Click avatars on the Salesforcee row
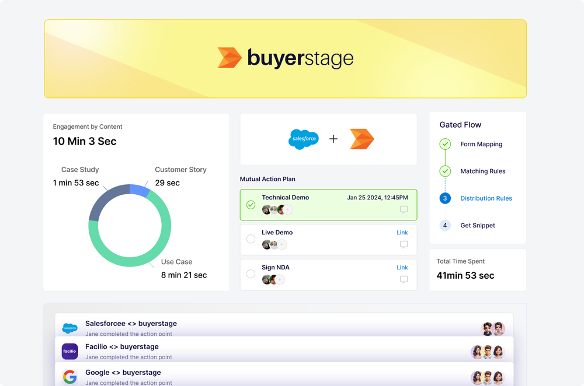 (493, 329)
